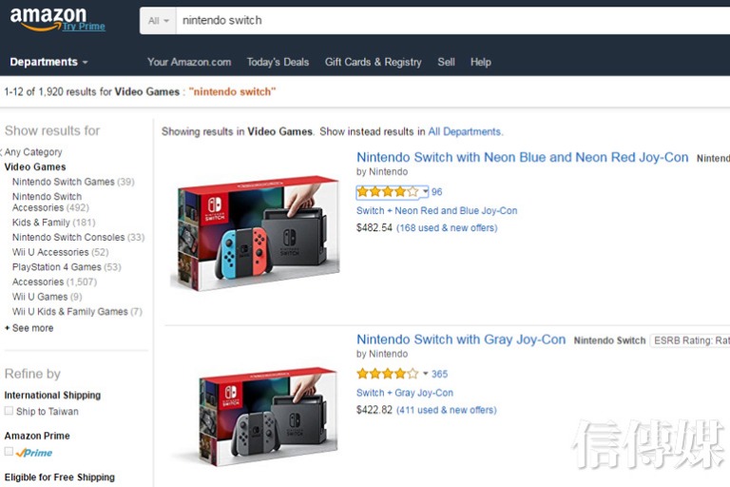730x487 pixels.
Task: Click star rating of Gray Joy-Con Switch
Action: click(x=387, y=374)
